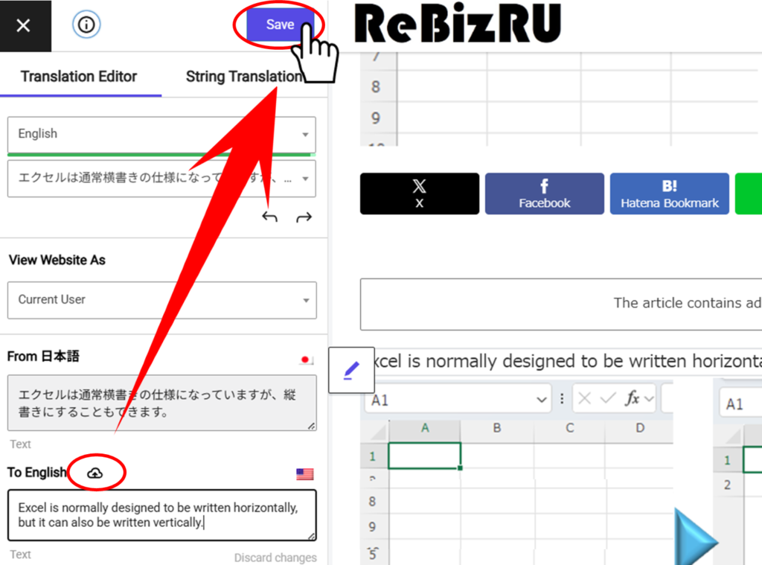Go to next string arrow
The width and height of the screenshot is (762, 565).
point(304,217)
